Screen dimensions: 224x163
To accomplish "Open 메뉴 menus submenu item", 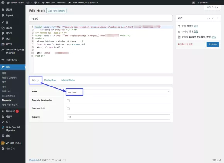I will click(x=4, y=87).
